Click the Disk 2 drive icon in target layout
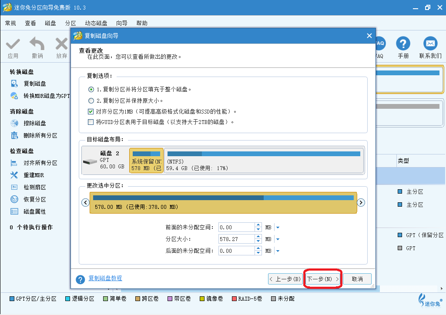This screenshot has height=315, width=446. pyautogui.click(x=90, y=162)
